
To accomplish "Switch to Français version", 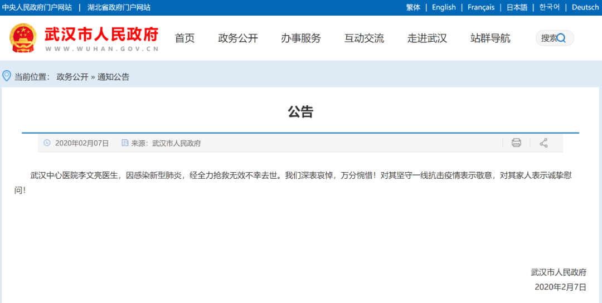I will tap(481, 7).
